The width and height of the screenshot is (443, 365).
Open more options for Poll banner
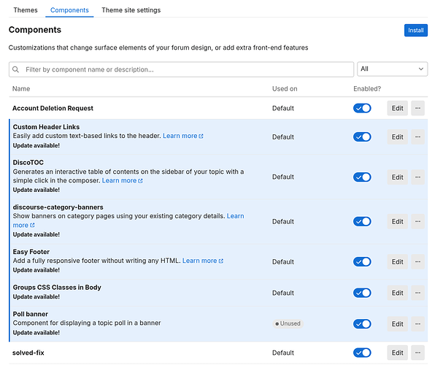coord(417,324)
